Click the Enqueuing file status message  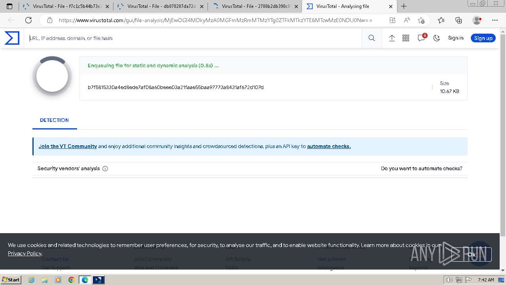tap(153, 66)
